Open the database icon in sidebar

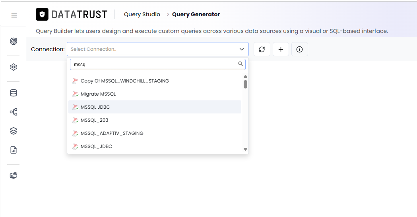tap(14, 93)
